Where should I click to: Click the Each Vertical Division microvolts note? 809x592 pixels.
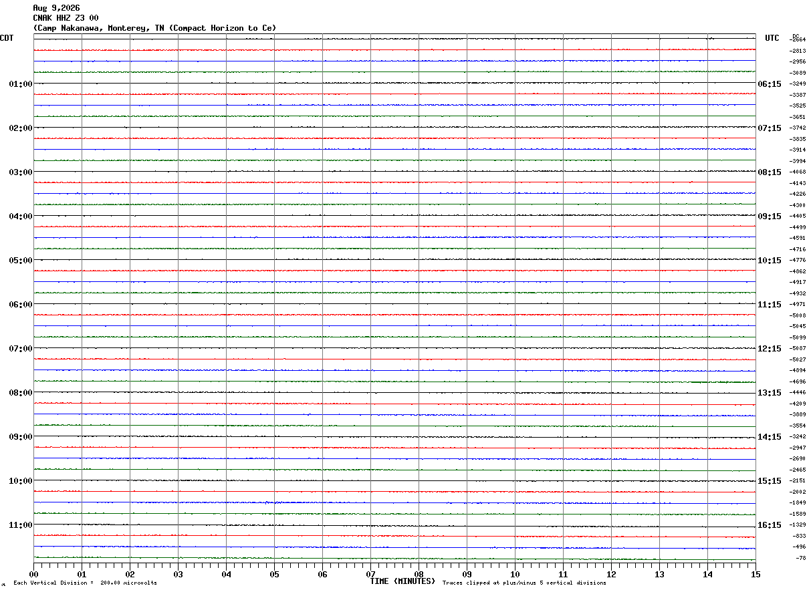click(85, 583)
